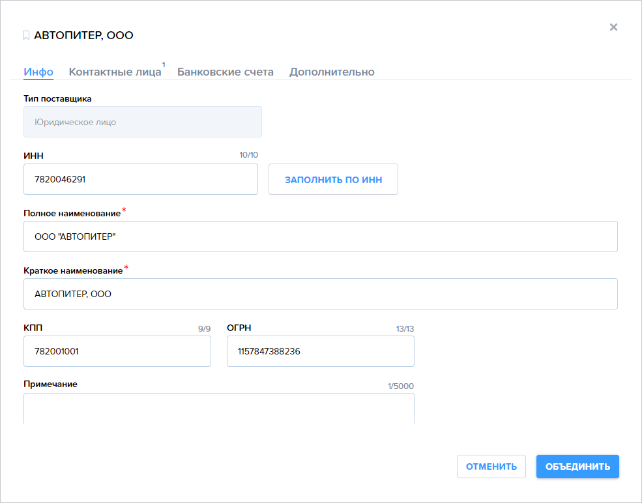Open the Контактные лица tab
Screen dimensions: 642x503
[x=115, y=72]
